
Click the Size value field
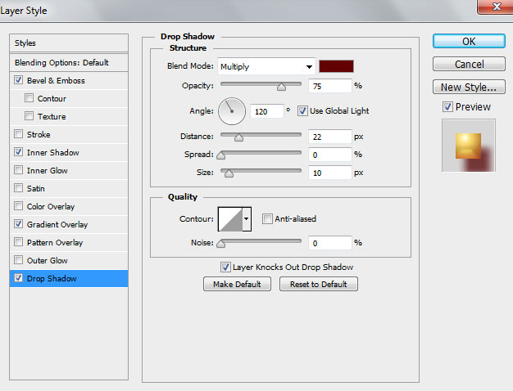point(329,173)
